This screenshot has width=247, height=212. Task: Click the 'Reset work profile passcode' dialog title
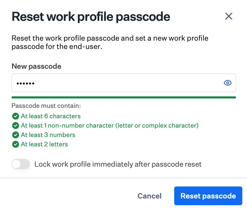(x=91, y=17)
